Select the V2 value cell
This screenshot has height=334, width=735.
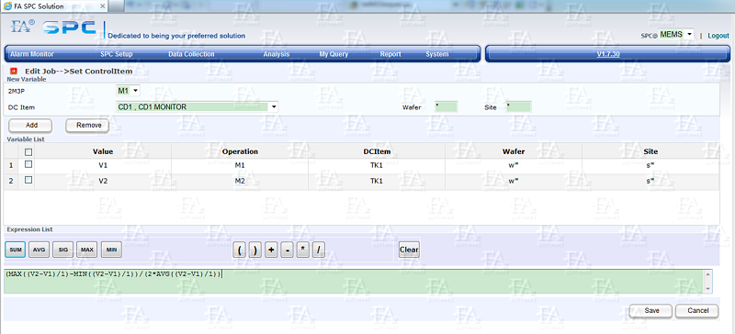click(103, 181)
